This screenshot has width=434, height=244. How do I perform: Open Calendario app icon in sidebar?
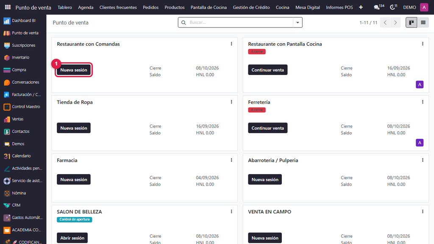7,156
